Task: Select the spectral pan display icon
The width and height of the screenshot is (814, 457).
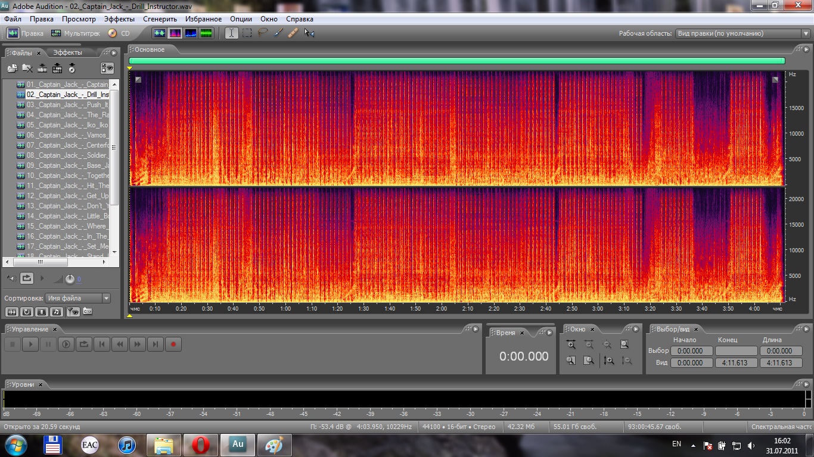Action: [191, 33]
